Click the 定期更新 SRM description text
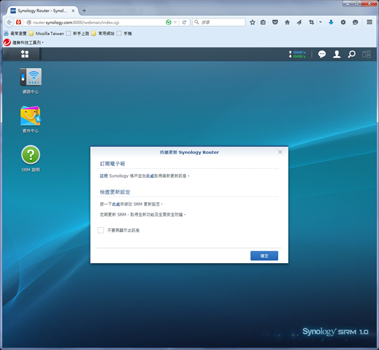 click(143, 215)
